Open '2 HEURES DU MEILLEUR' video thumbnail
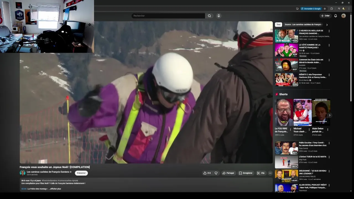 coord(286,36)
